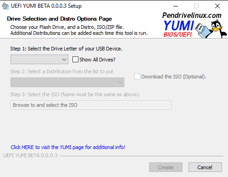228x177 pixels.
Task: Click the UEFI YUMI BETA 0.0.0.3 footer text
Action: click(x=30, y=155)
